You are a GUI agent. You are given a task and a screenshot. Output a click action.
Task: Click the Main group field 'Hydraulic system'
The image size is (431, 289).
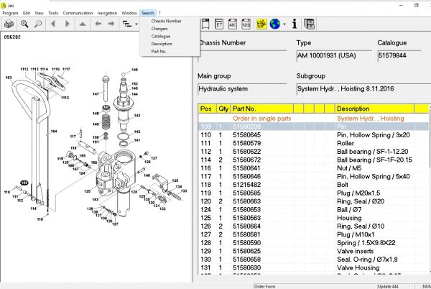[242, 89]
